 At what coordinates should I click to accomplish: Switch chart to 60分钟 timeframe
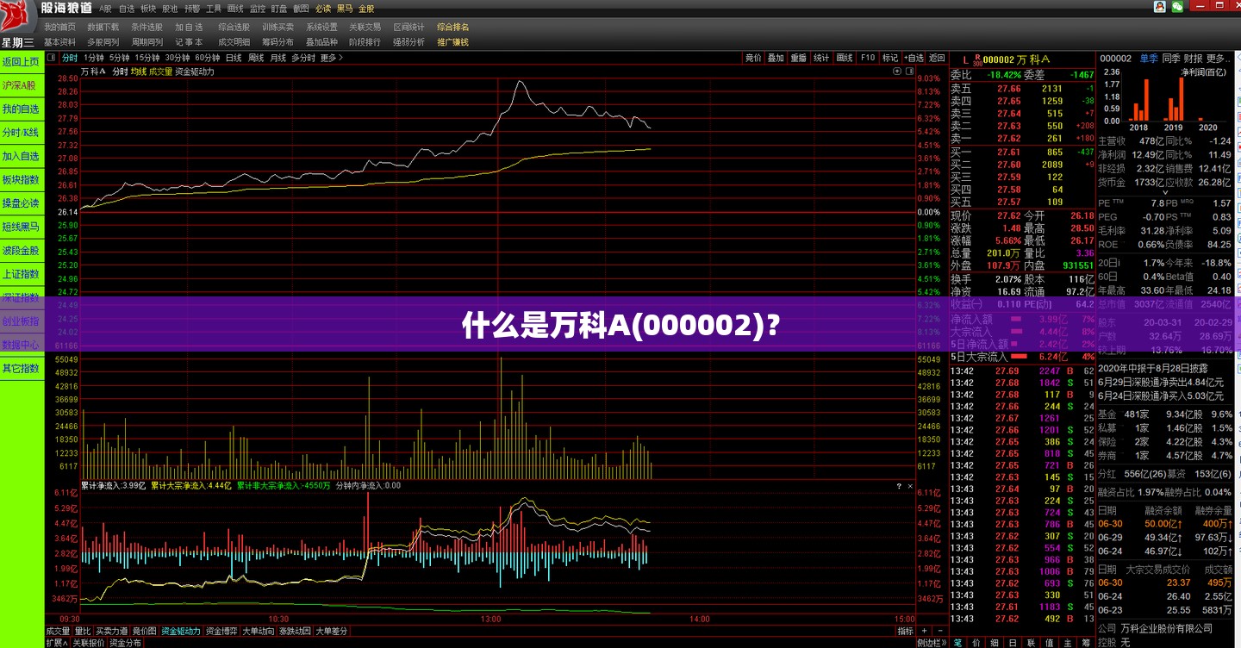(208, 58)
